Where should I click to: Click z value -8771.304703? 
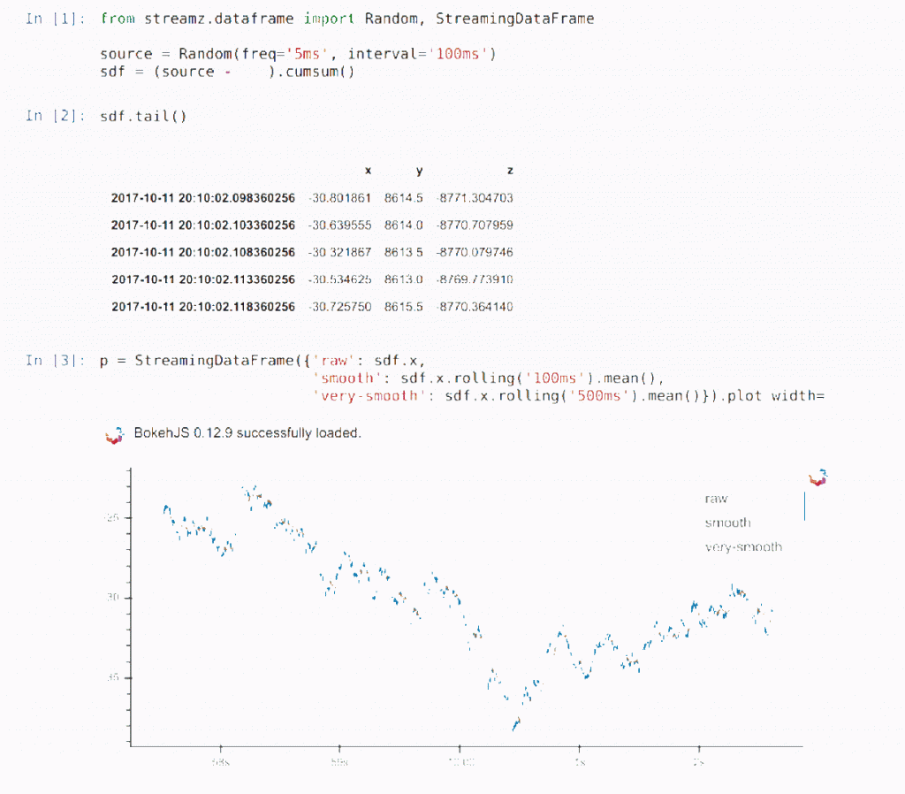(475, 198)
